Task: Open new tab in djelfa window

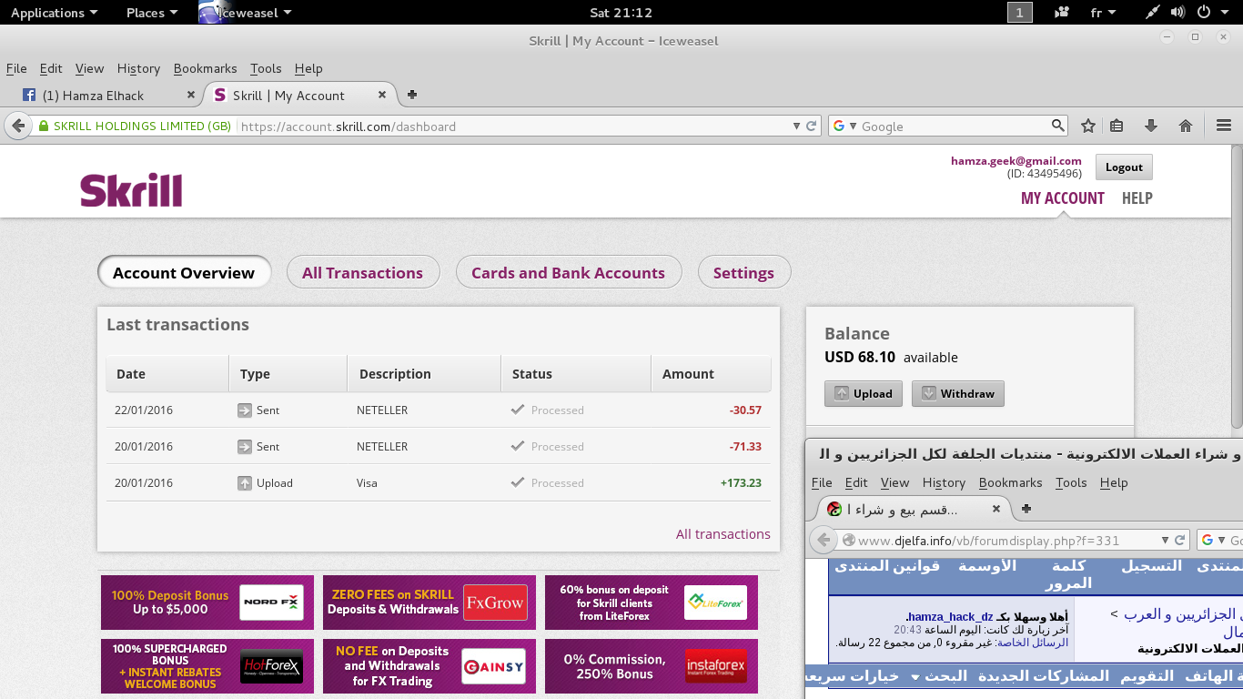Action: (1026, 509)
